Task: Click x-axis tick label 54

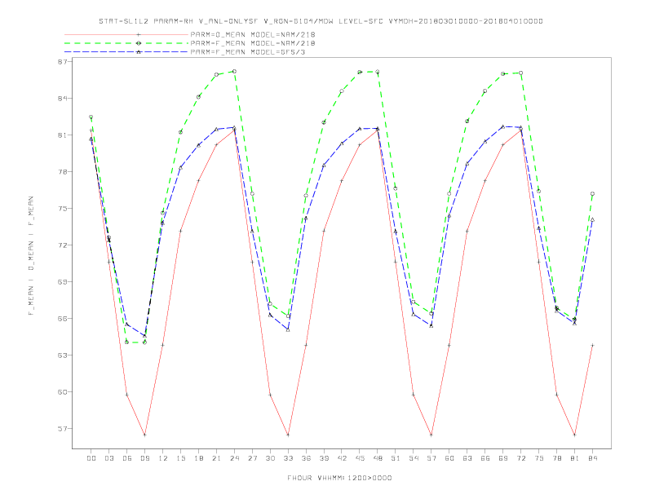Action: pos(414,458)
